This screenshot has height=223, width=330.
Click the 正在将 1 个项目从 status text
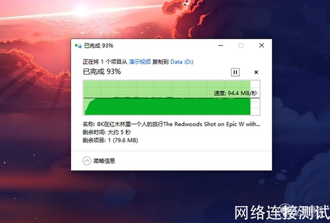point(105,62)
